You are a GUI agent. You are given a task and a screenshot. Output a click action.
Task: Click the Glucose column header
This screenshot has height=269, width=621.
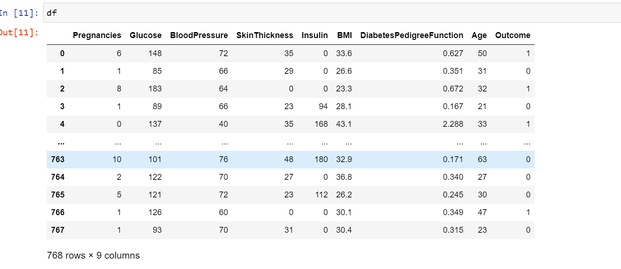pyautogui.click(x=146, y=35)
